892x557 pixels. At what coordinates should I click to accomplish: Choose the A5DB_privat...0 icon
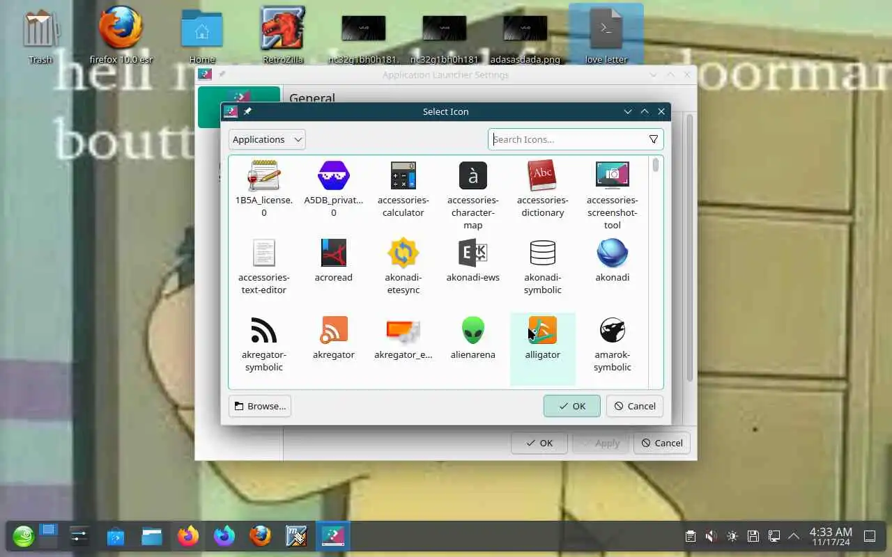click(x=334, y=187)
